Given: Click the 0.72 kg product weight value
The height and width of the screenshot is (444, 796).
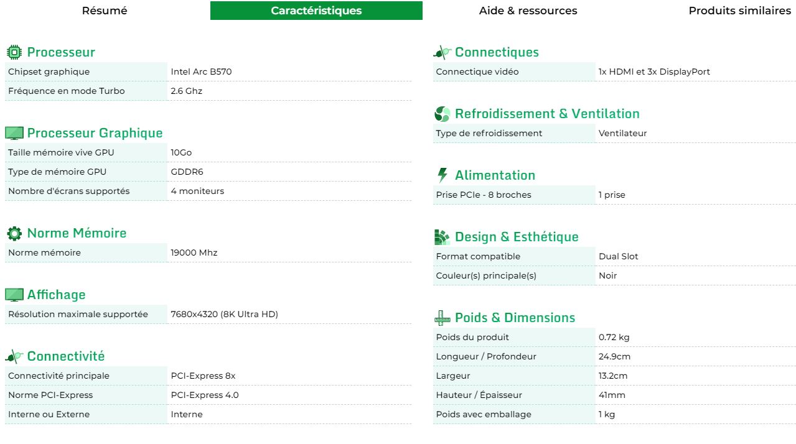Looking at the screenshot, I should pyautogui.click(x=613, y=337).
